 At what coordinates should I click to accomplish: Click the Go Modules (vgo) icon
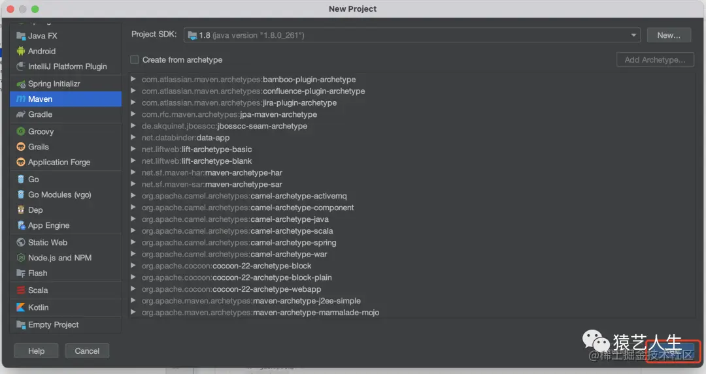[21, 195]
